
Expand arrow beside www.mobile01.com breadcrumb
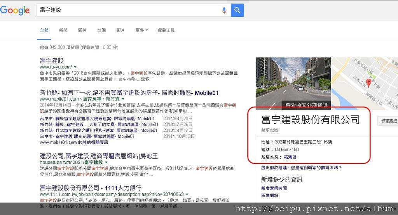pyautogui.click(x=123, y=99)
